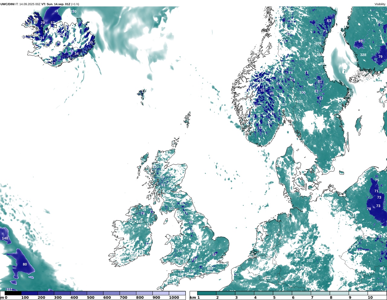Click the 'UWC/DINI' header text
Screen dimensions: 387x300
(x=7, y=4)
